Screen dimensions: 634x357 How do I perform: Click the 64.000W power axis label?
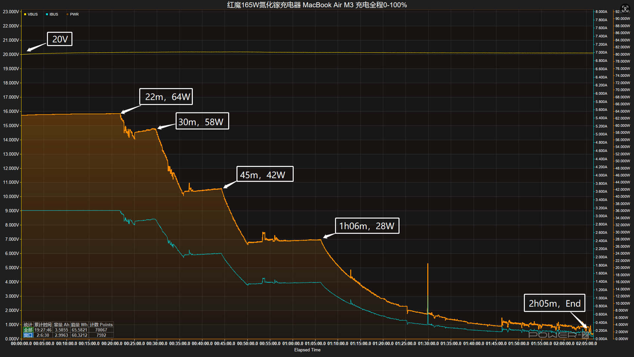tap(623, 111)
